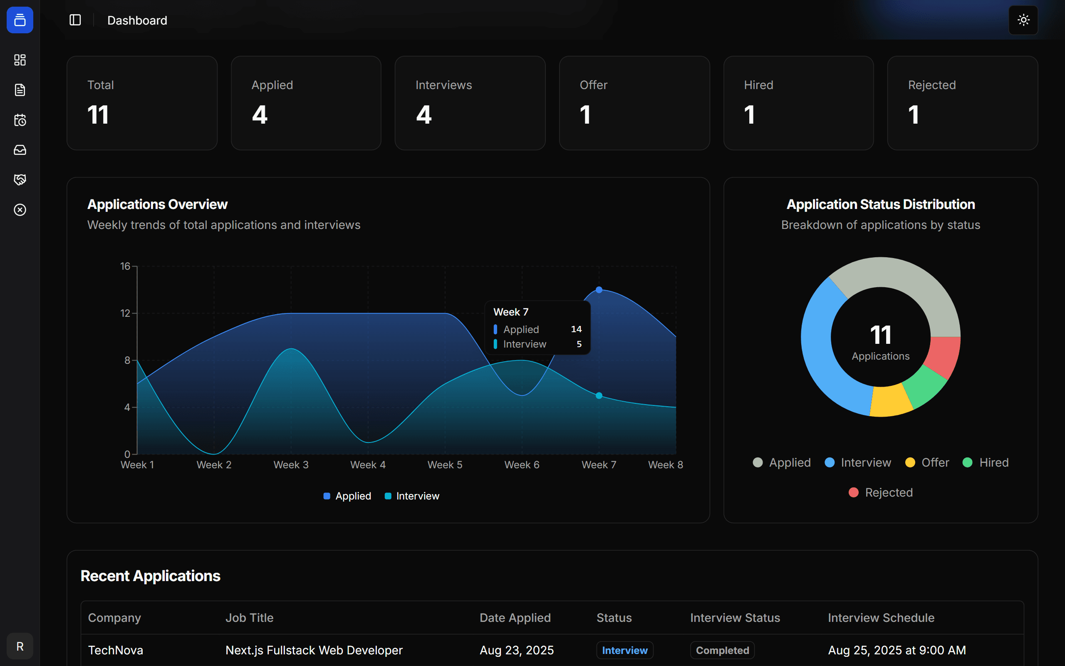1065x666 pixels.
Task: Click the Week 7 Interview data point
Action: pos(599,395)
